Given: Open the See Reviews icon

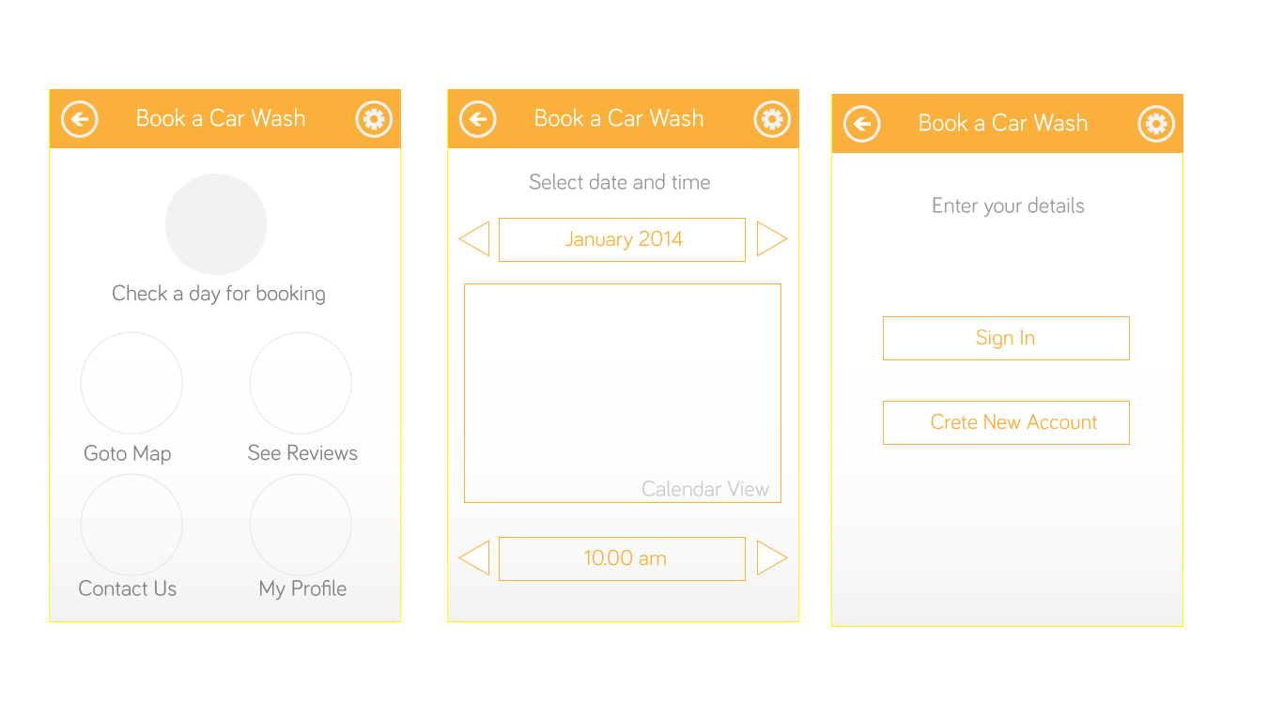Looking at the screenshot, I should tap(301, 382).
